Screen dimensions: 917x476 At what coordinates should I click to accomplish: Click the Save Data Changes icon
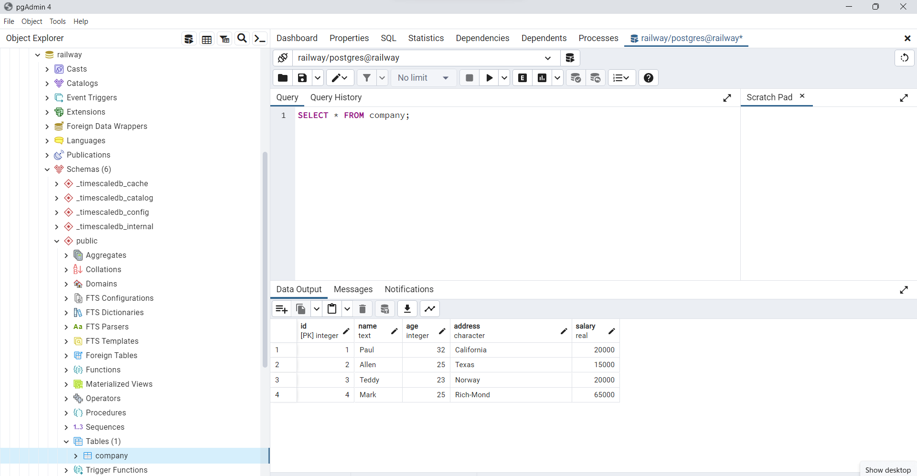[385, 309]
